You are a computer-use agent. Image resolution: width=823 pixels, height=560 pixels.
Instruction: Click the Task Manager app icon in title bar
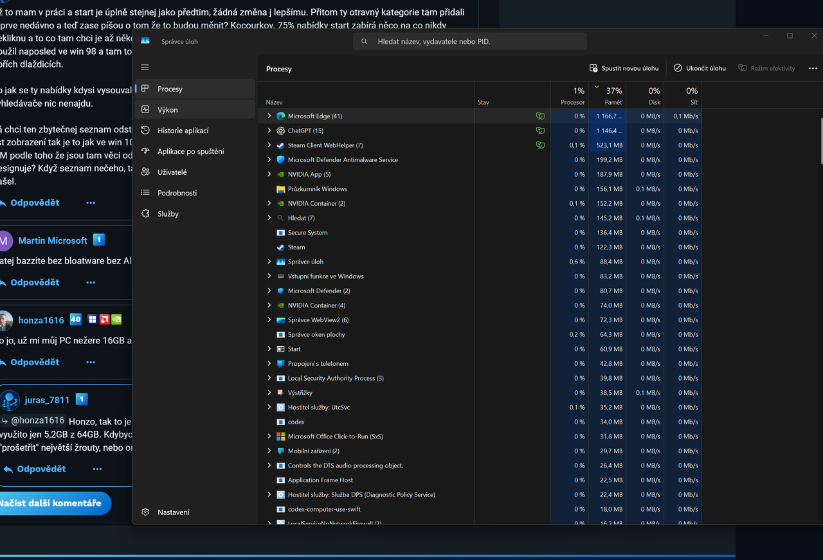(145, 41)
